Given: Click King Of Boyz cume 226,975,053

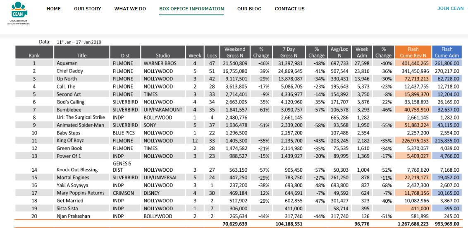Looking at the screenshot, I should pyautogui.click(x=415, y=141).
